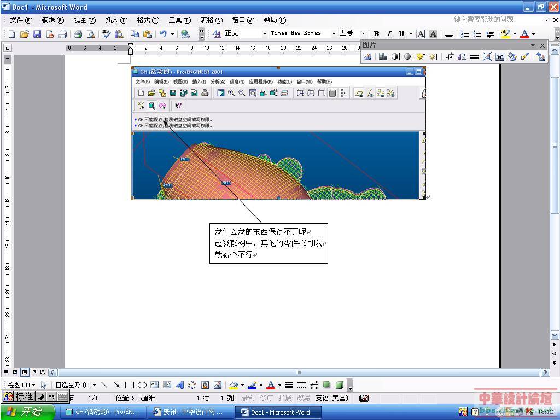Open the highlight color dropdown arrow
Screen dimensions: 560x420
(x=515, y=34)
